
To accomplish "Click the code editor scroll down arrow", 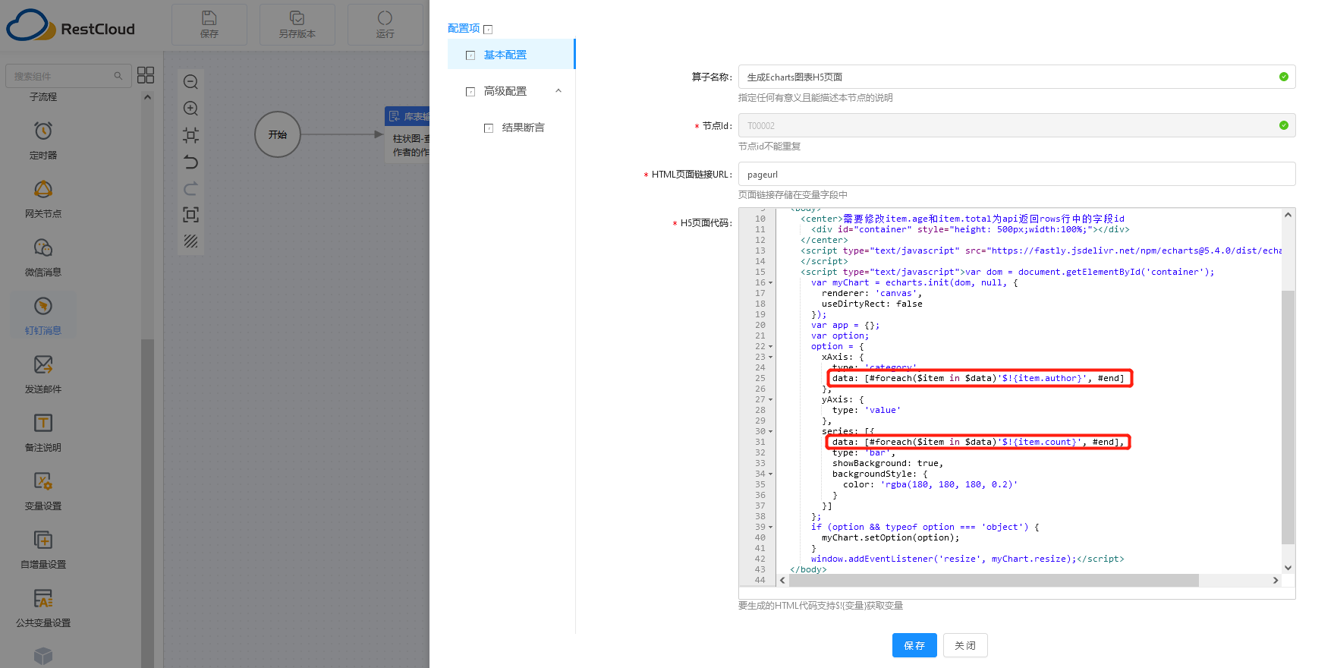I will coord(1288,568).
